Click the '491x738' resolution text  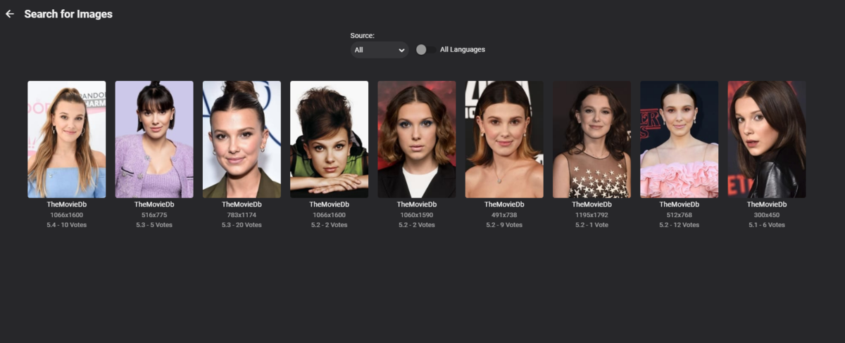[504, 214]
